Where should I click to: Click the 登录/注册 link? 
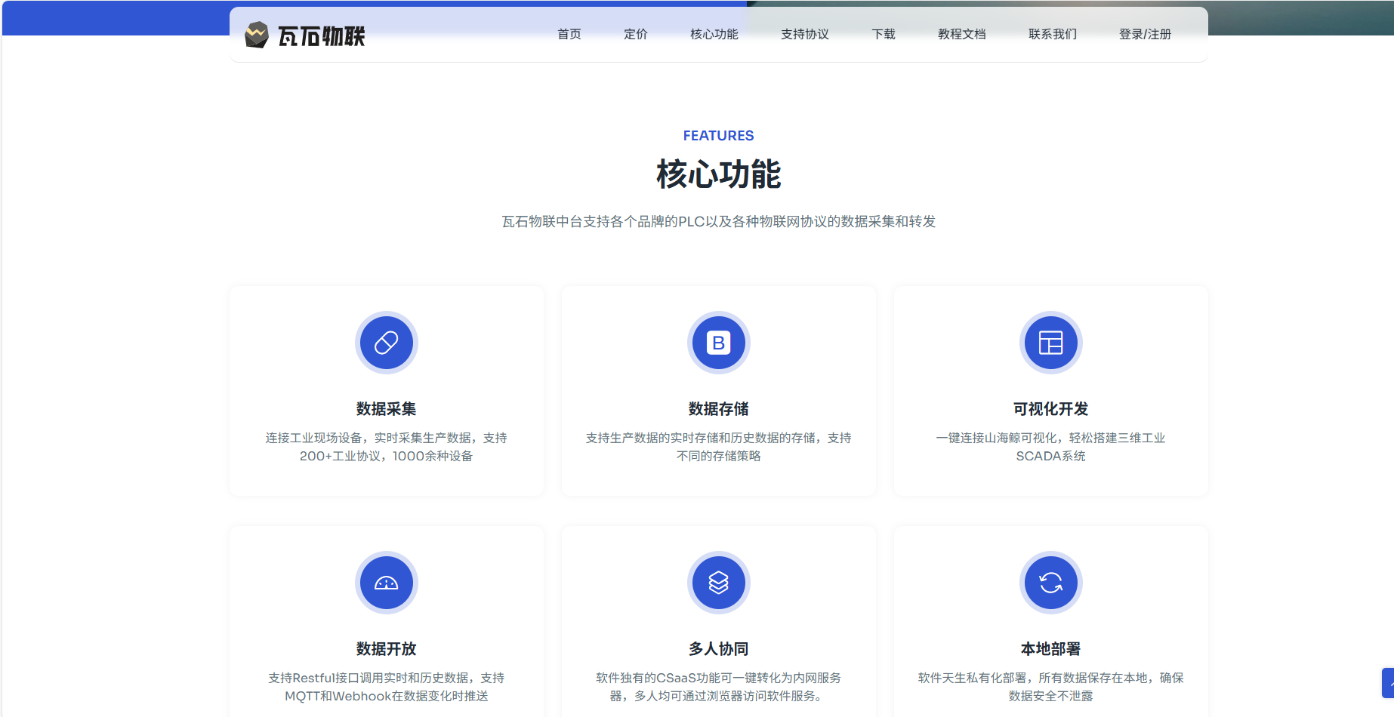coord(1145,34)
